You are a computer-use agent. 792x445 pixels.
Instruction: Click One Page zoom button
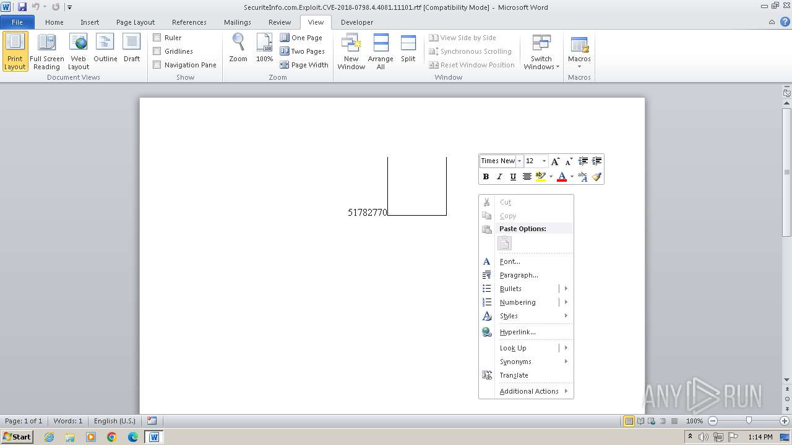pyautogui.click(x=301, y=38)
